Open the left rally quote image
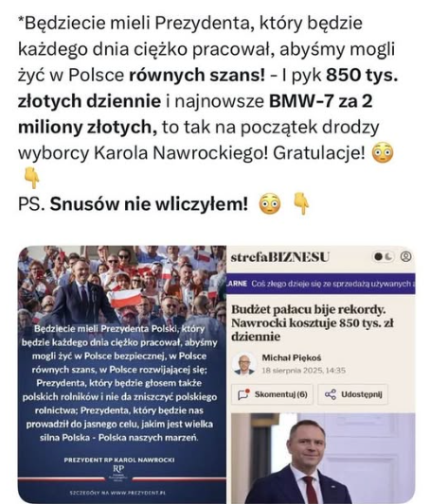Viewport: 430px width, 504px height. coord(122,374)
